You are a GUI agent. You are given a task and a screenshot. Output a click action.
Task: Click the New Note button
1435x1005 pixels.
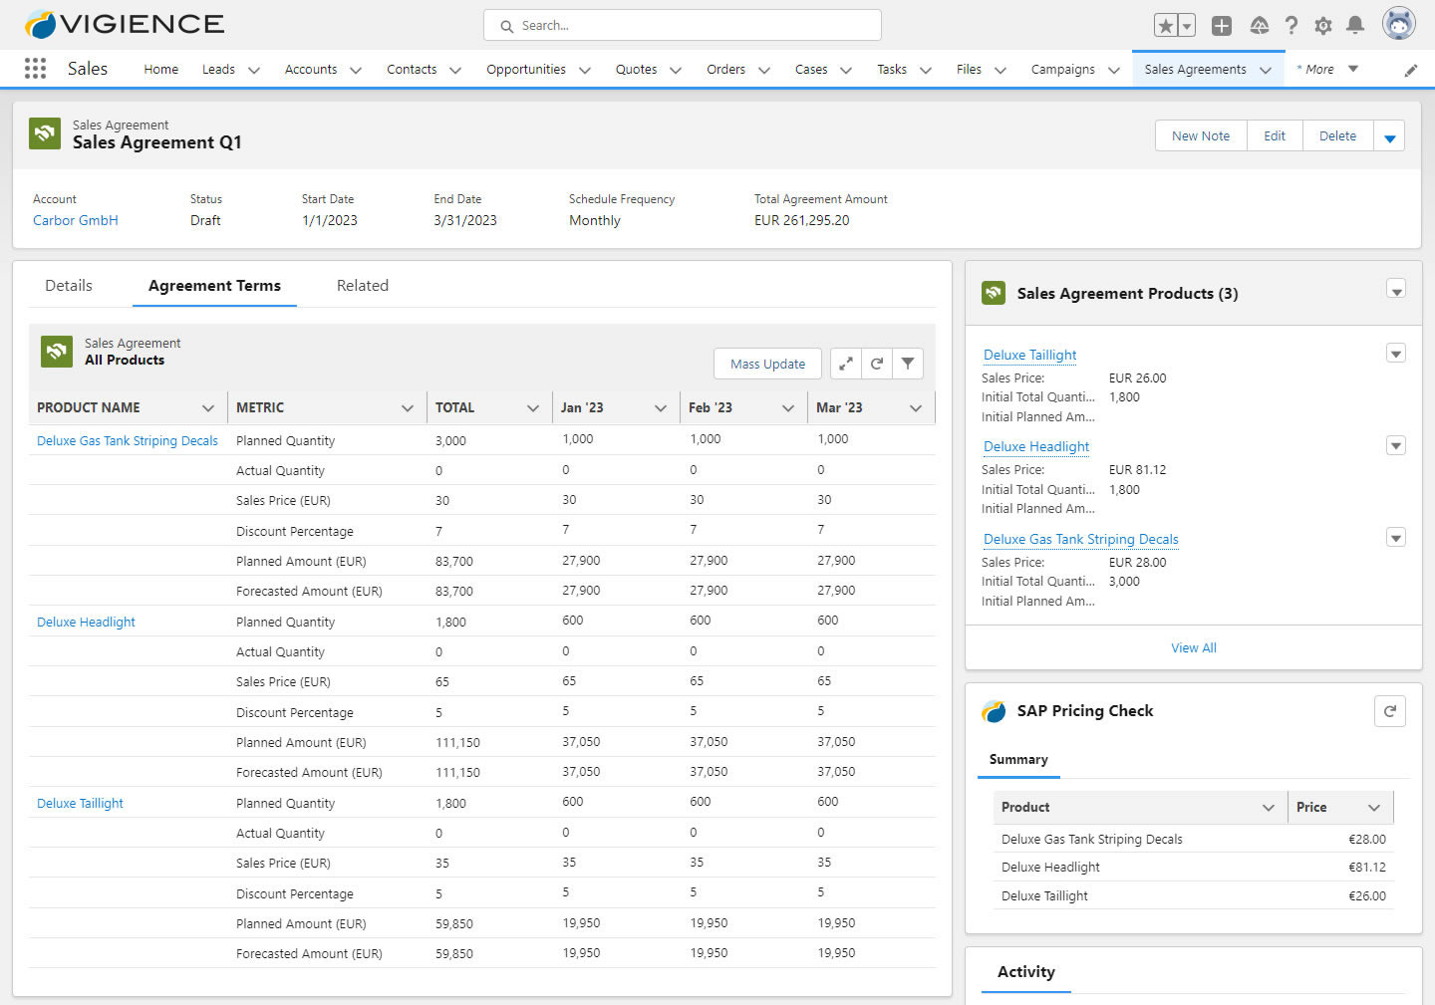click(1201, 135)
